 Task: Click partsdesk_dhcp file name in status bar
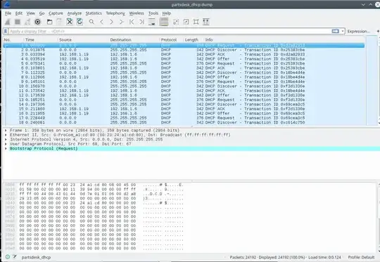36,257
